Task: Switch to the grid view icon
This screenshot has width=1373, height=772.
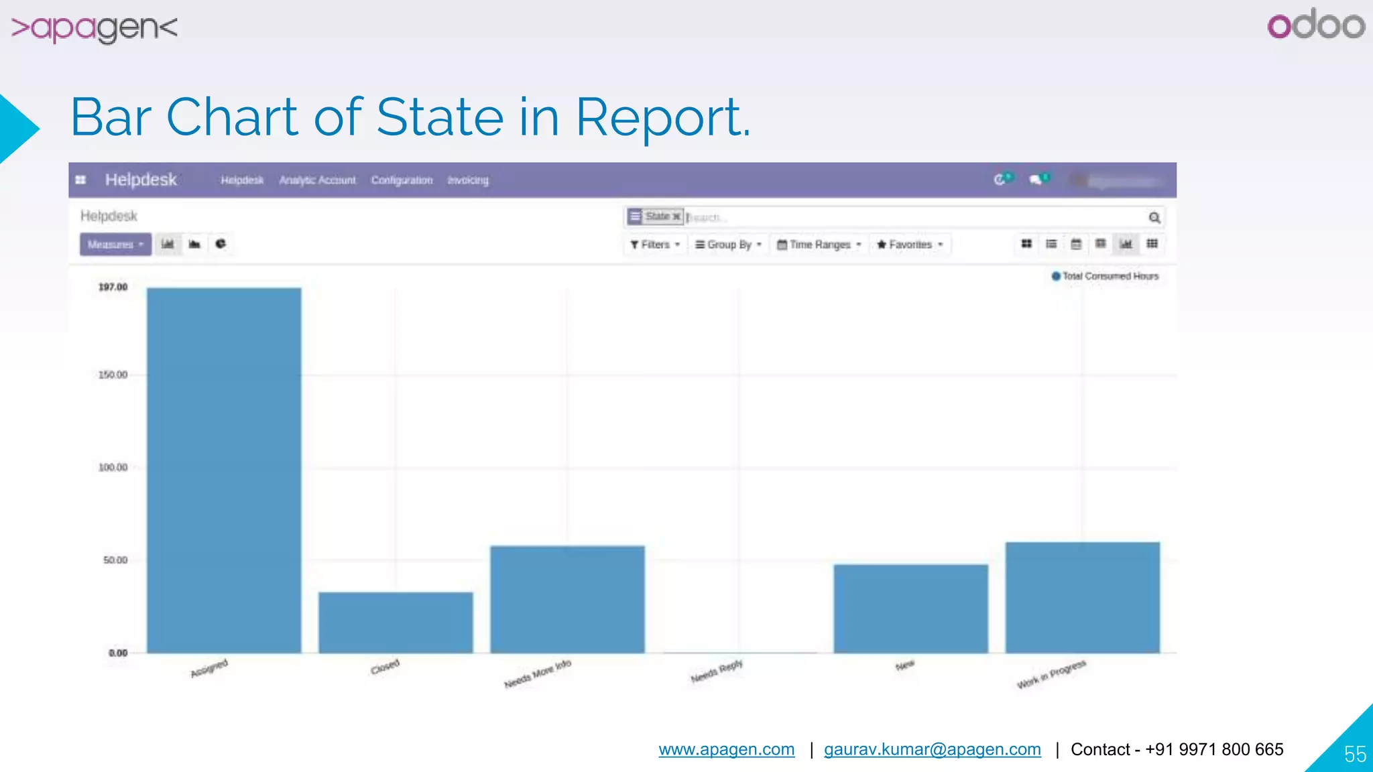Action: coord(1152,244)
